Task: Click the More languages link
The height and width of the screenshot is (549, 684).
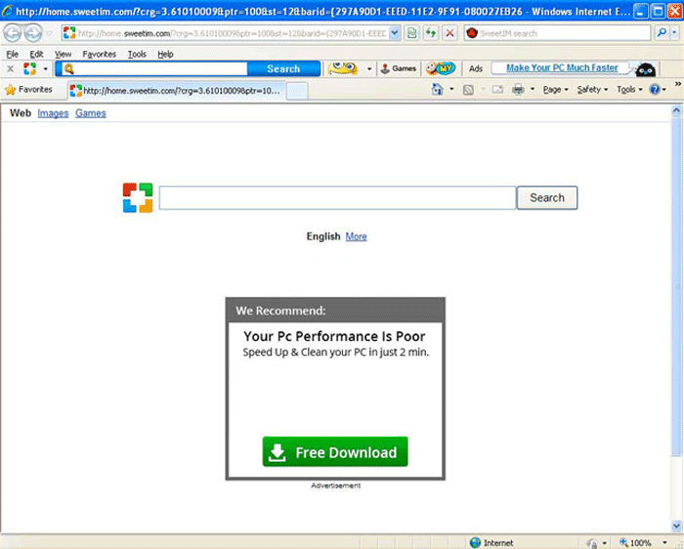Action: click(356, 236)
